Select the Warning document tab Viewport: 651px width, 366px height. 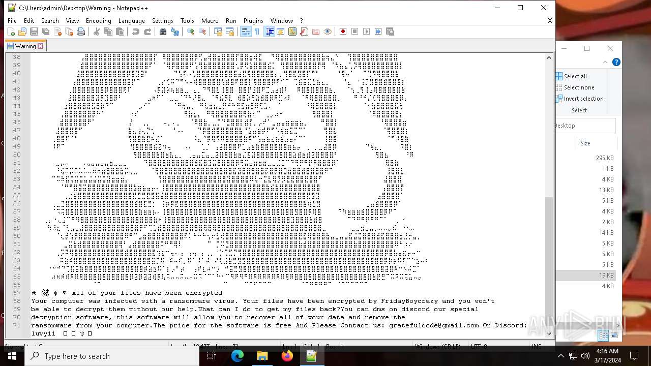pos(25,46)
